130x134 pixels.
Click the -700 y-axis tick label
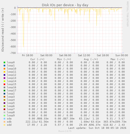tap(13, 53)
